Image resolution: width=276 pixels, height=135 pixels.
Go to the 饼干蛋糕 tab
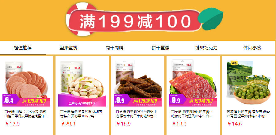160,48
